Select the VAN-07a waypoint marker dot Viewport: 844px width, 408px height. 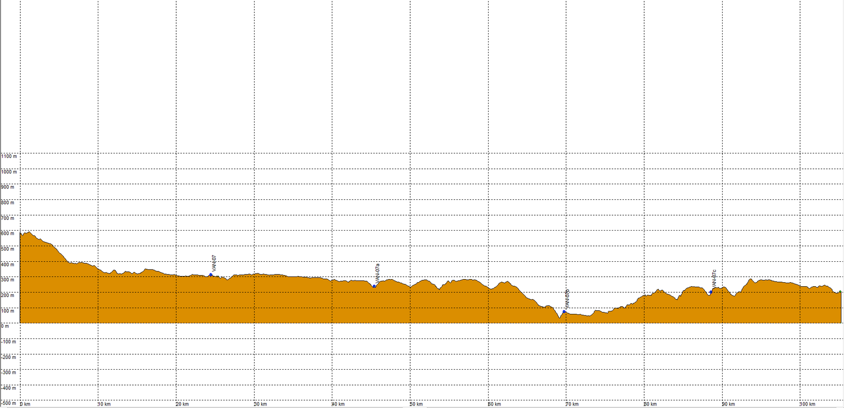374,286
